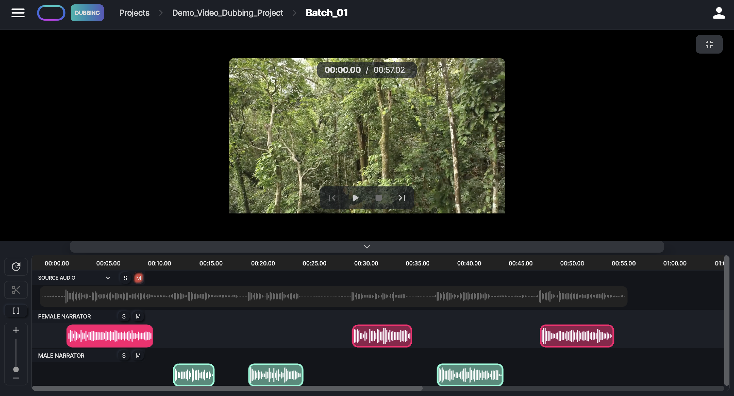Expand the Source Audio track dropdown
This screenshot has width=734, height=396.
pyautogui.click(x=108, y=278)
